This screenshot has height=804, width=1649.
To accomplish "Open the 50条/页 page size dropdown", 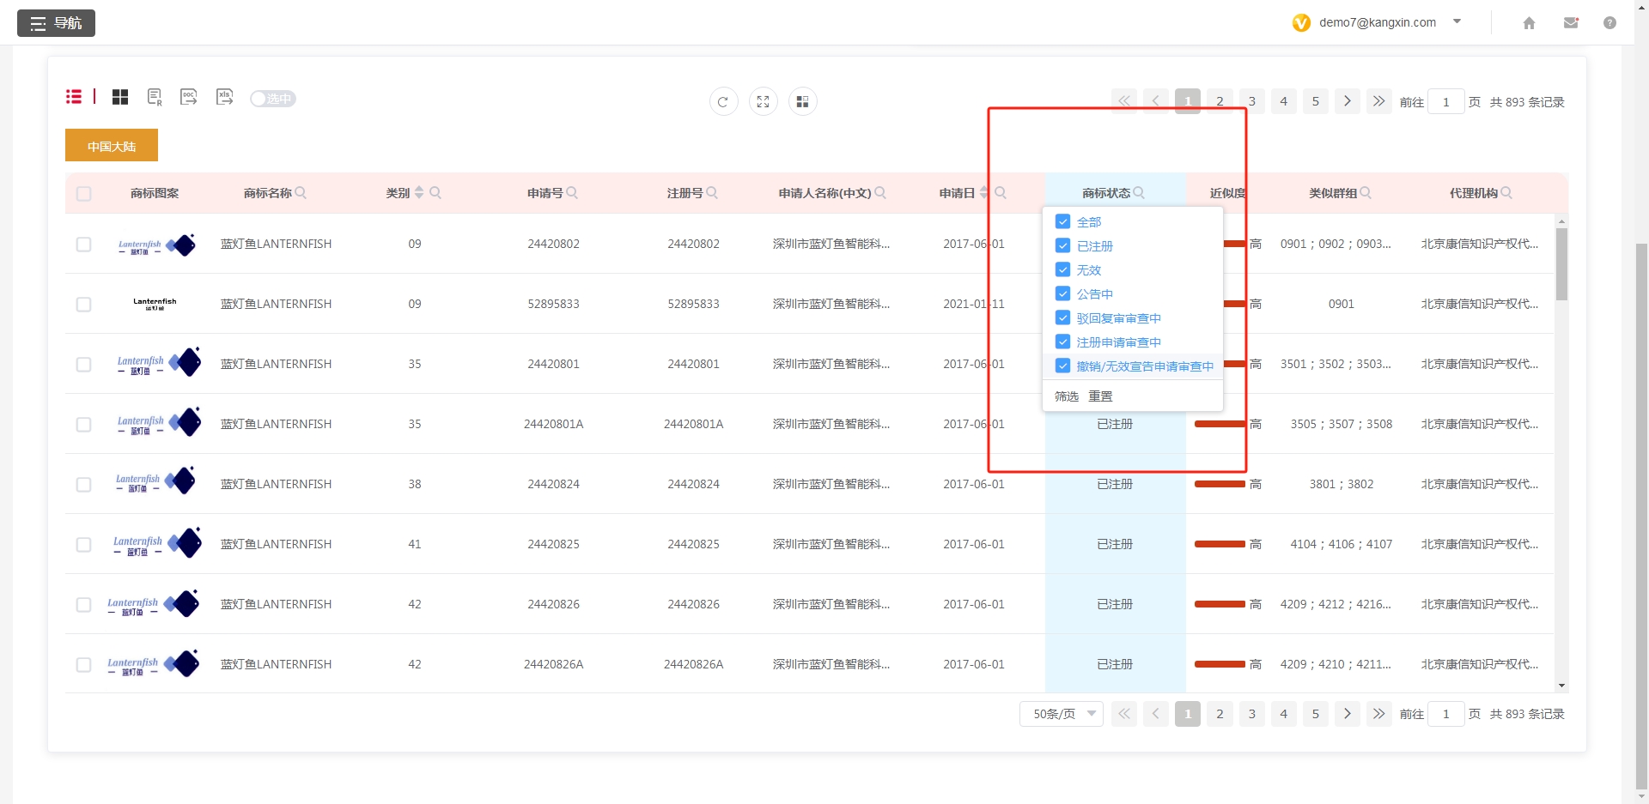I will pos(1061,713).
